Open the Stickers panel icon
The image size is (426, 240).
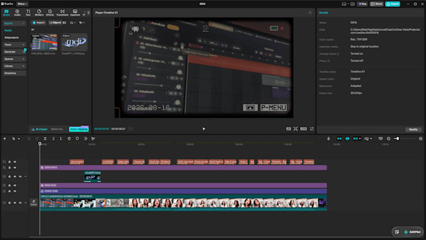tap(39, 13)
